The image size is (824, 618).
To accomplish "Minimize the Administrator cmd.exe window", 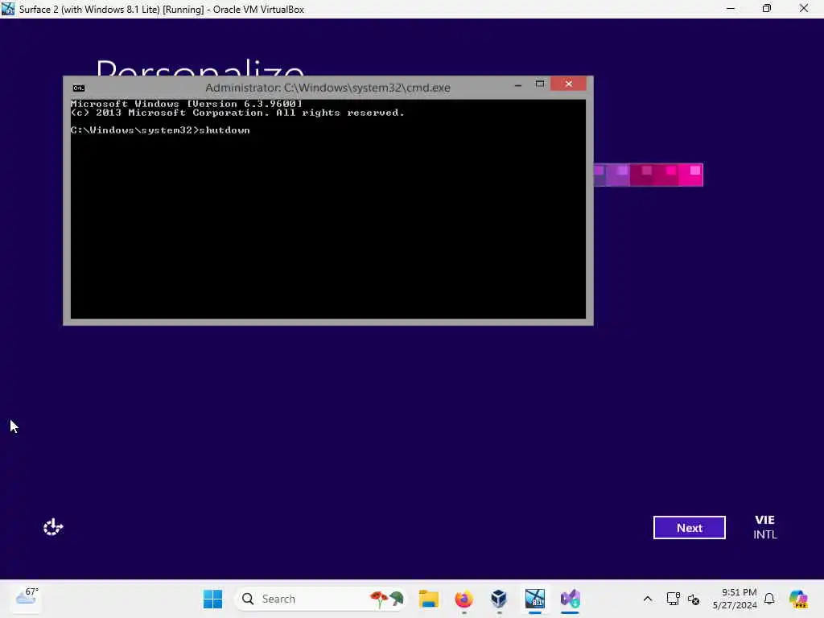I will (x=518, y=84).
